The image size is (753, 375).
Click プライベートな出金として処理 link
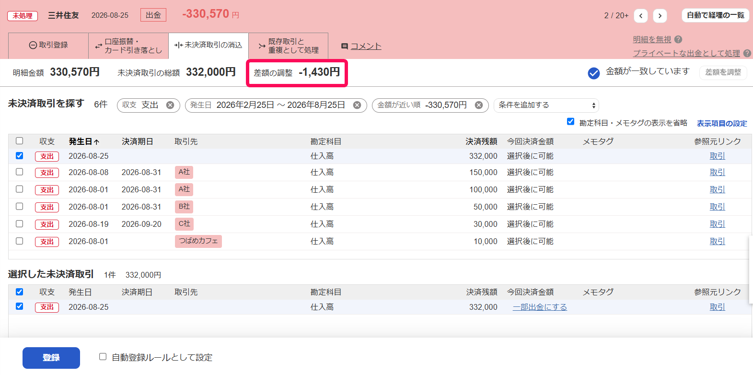686,53
